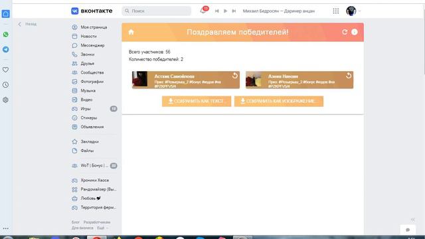Click the three dots at strip bottom
This screenshot has width=425, height=239.
pyautogui.click(x=6, y=228)
